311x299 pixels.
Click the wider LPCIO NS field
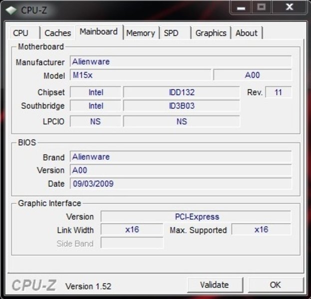[182, 121]
